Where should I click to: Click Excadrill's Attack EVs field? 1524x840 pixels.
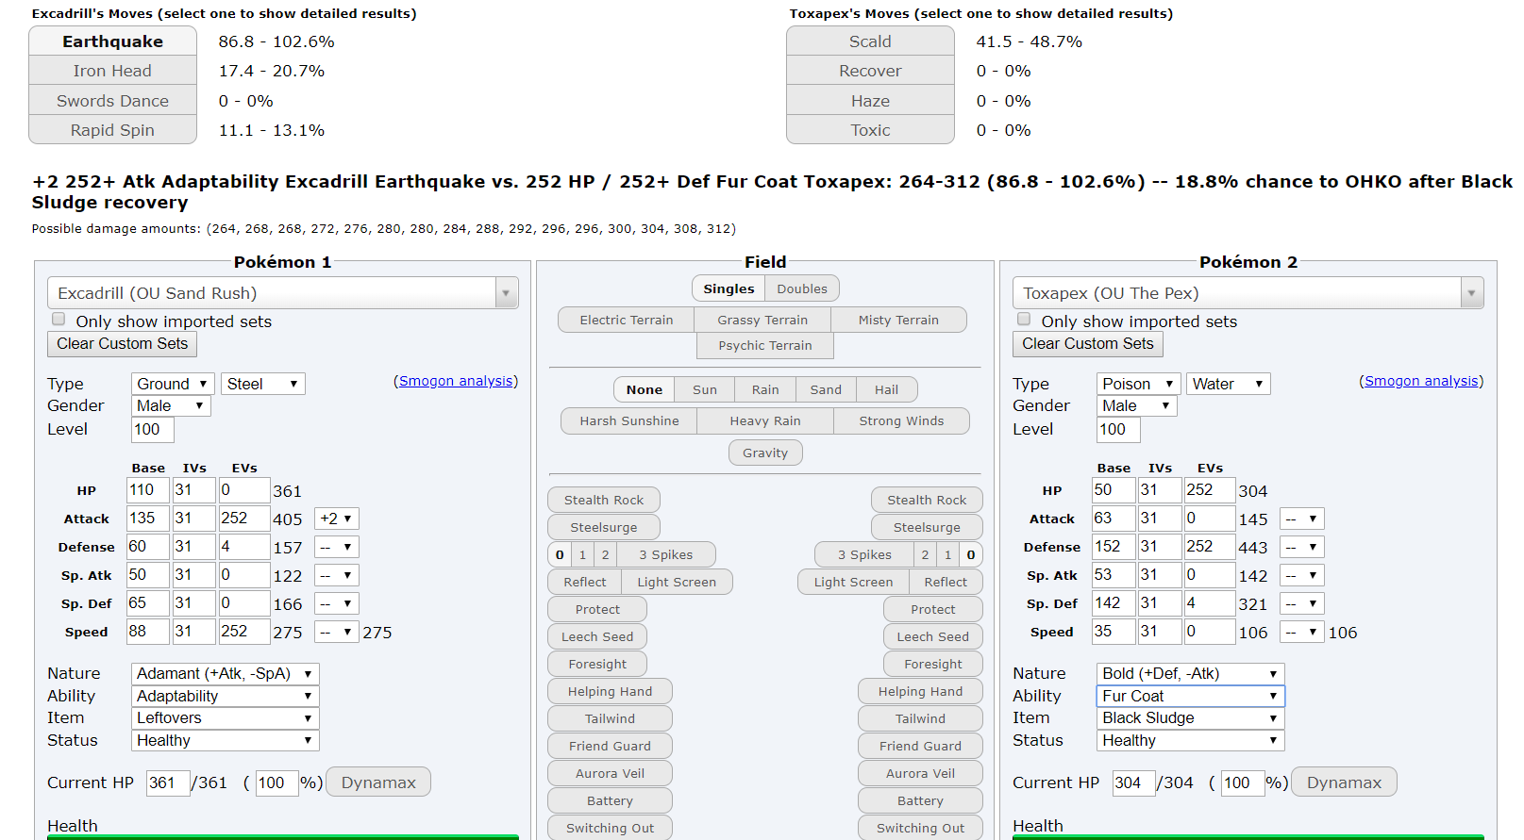coord(243,519)
